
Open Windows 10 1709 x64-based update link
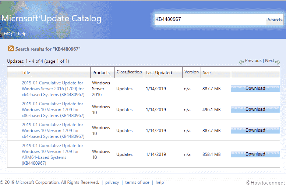(53, 131)
